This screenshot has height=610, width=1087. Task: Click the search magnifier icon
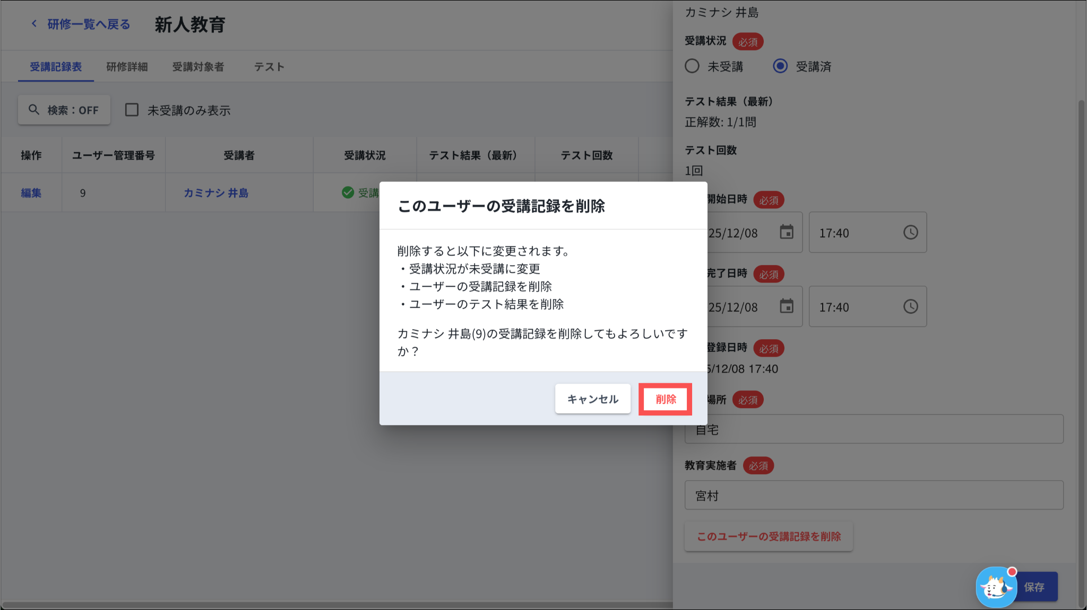tap(34, 110)
